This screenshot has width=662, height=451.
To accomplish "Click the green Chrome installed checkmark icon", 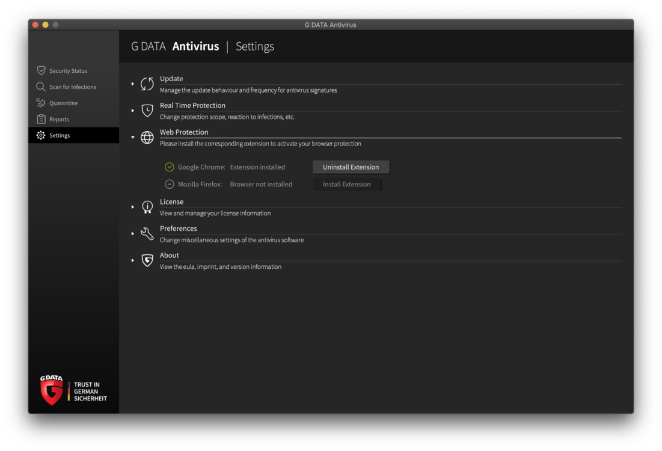I will (170, 167).
